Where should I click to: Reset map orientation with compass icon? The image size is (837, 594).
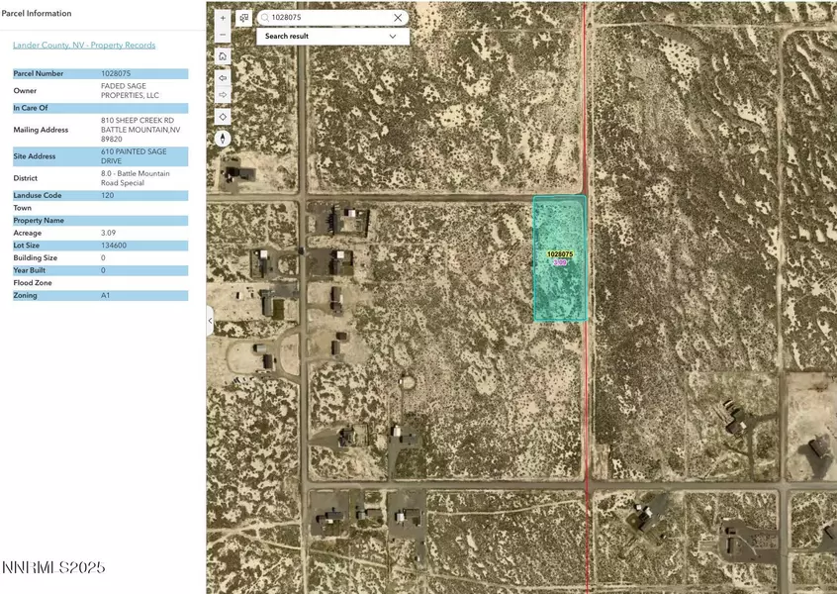(x=222, y=138)
